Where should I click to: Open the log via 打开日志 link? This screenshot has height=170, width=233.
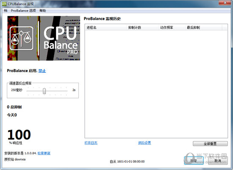coord(91,143)
